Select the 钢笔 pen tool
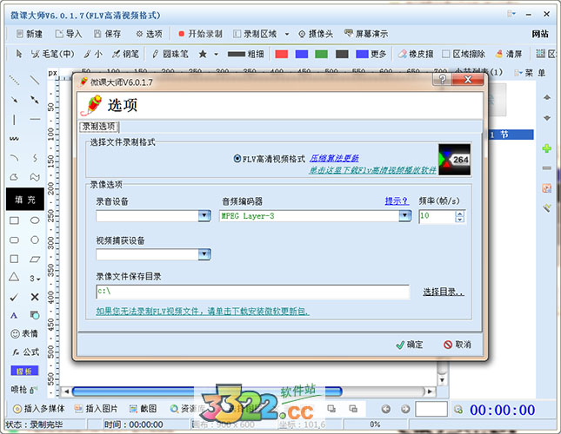This screenshot has height=434, width=561. pos(125,54)
